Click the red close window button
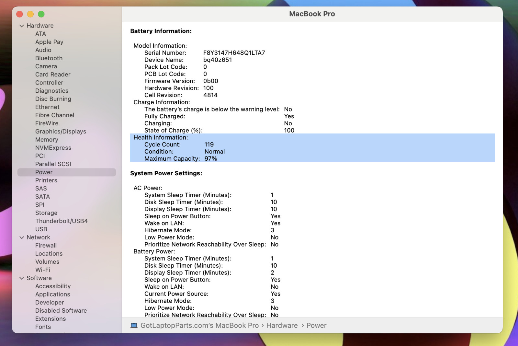 pos(19,14)
